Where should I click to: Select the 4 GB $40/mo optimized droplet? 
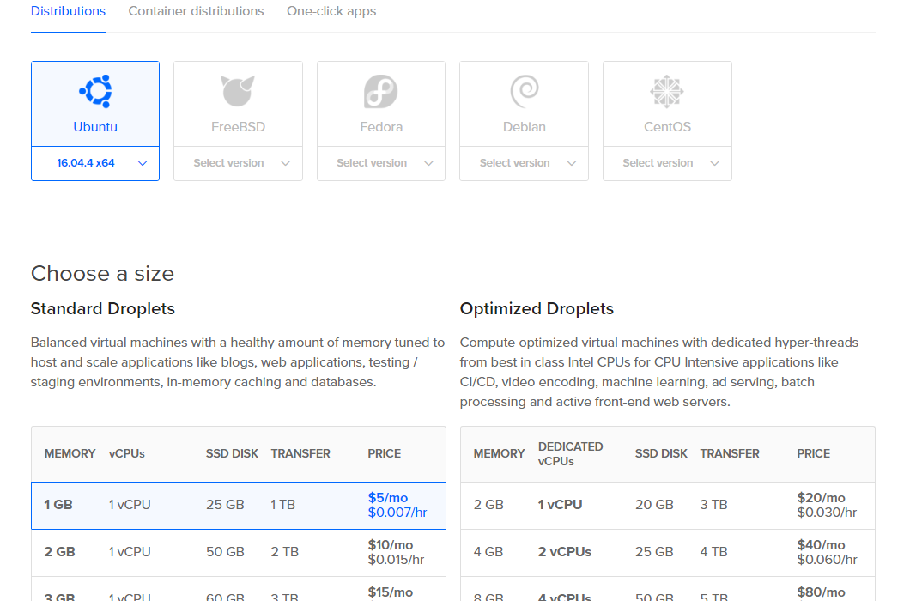[x=667, y=553]
